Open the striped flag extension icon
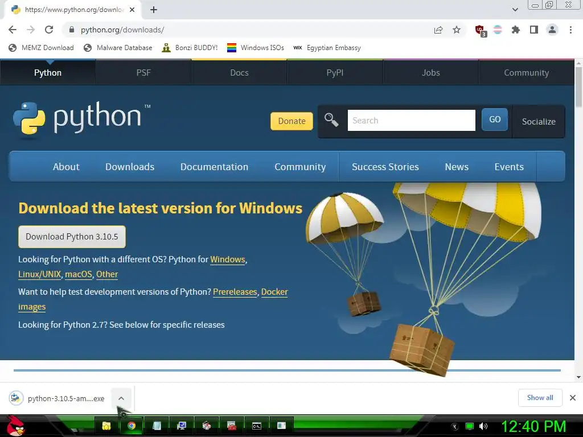This screenshot has height=437, width=583. [x=498, y=30]
